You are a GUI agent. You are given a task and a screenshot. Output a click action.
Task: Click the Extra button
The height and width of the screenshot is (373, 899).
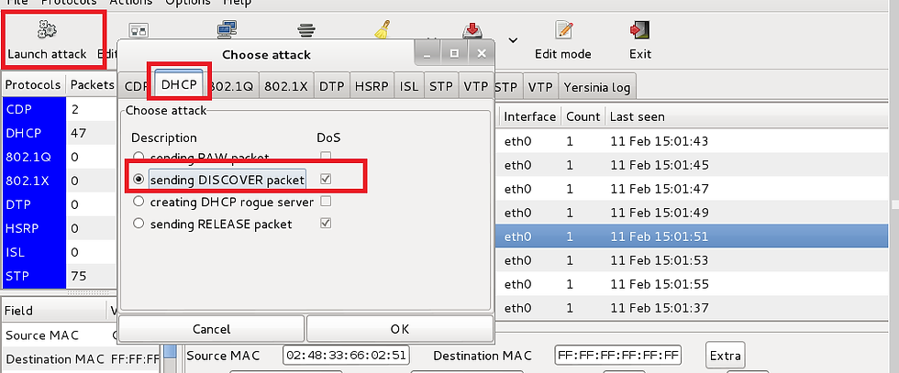(x=725, y=356)
